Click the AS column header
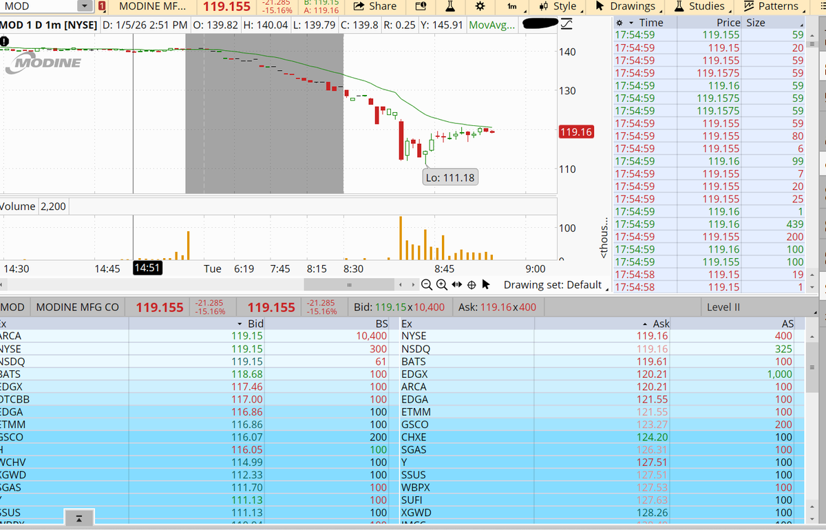The height and width of the screenshot is (530, 826). click(x=787, y=324)
